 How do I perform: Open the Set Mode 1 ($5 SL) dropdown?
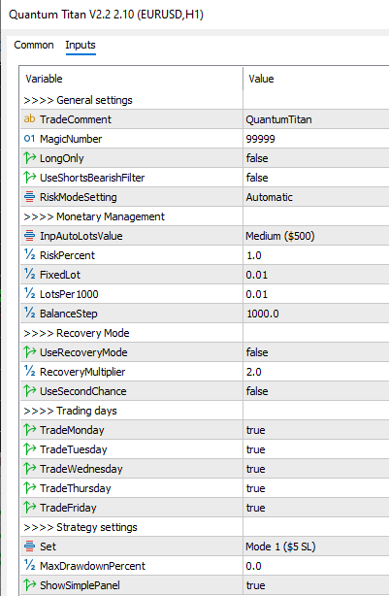pos(316,546)
